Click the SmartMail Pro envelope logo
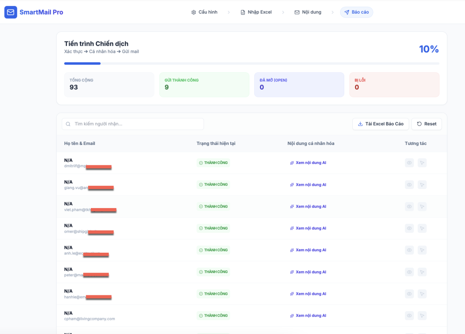Image resolution: width=465 pixels, height=334 pixels. click(10, 12)
